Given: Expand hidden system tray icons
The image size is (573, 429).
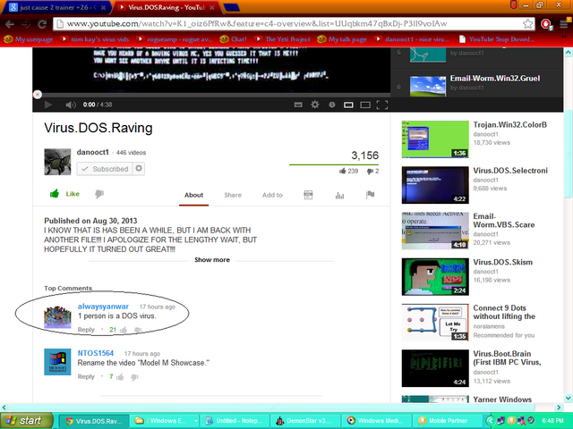Looking at the screenshot, I should coord(491,421).
